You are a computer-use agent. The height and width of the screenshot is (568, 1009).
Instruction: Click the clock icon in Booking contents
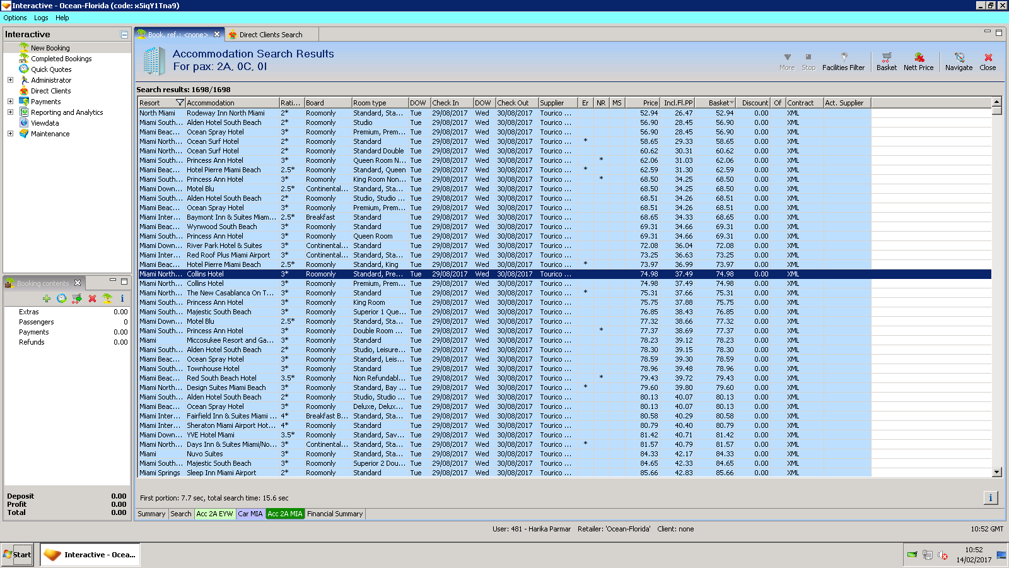pyautogui.click(x=62, y=299)
